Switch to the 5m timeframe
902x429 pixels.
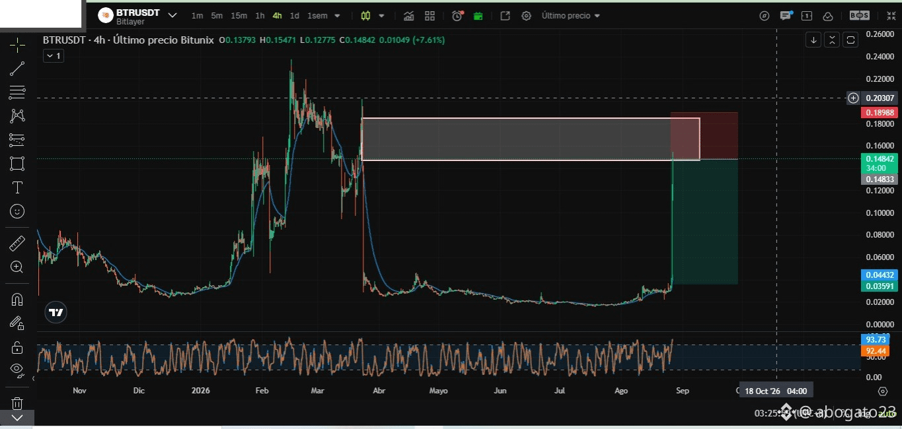pos(217,16)
